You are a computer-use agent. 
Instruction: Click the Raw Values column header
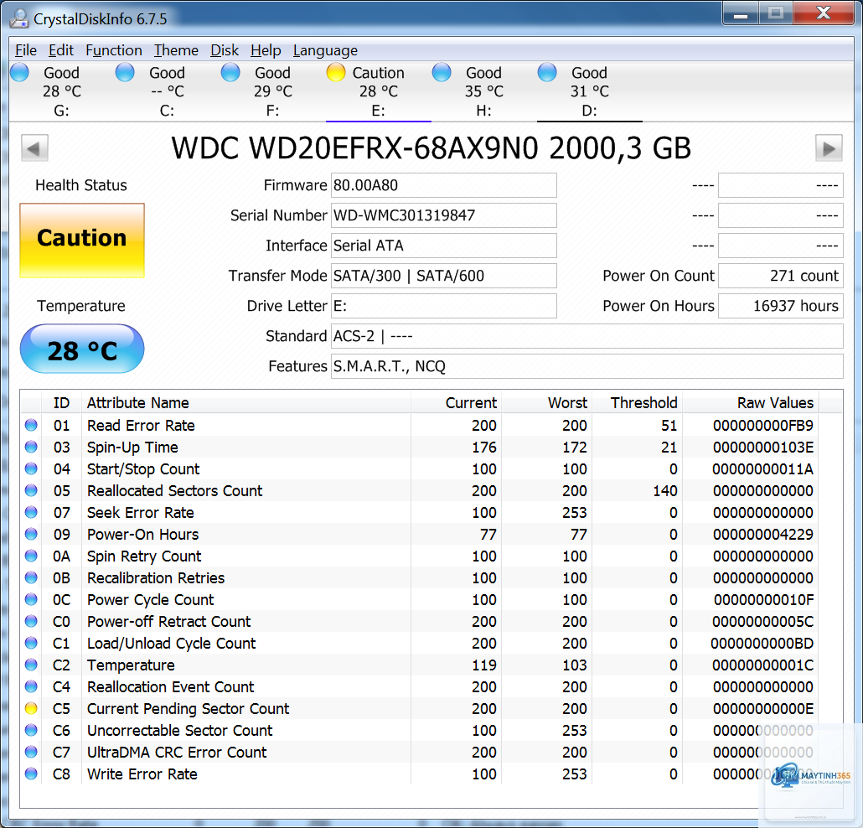(750, 403)
